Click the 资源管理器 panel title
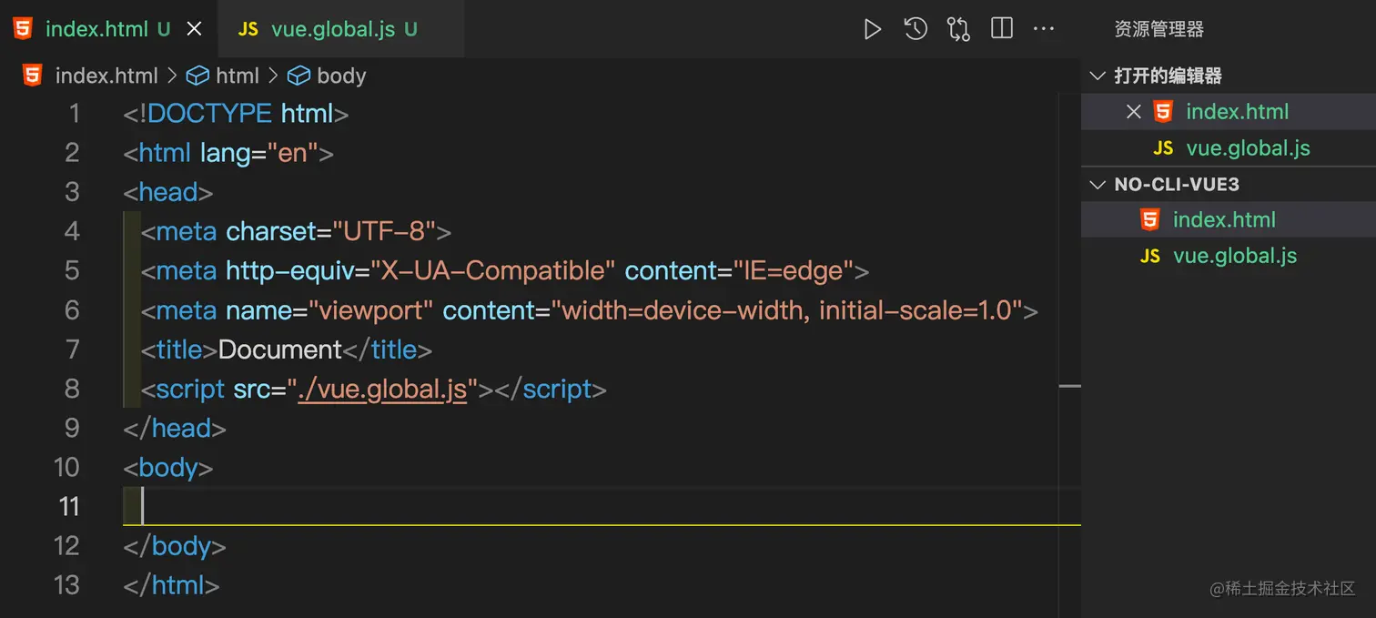1376x618 pixels. pos(1158,29)
